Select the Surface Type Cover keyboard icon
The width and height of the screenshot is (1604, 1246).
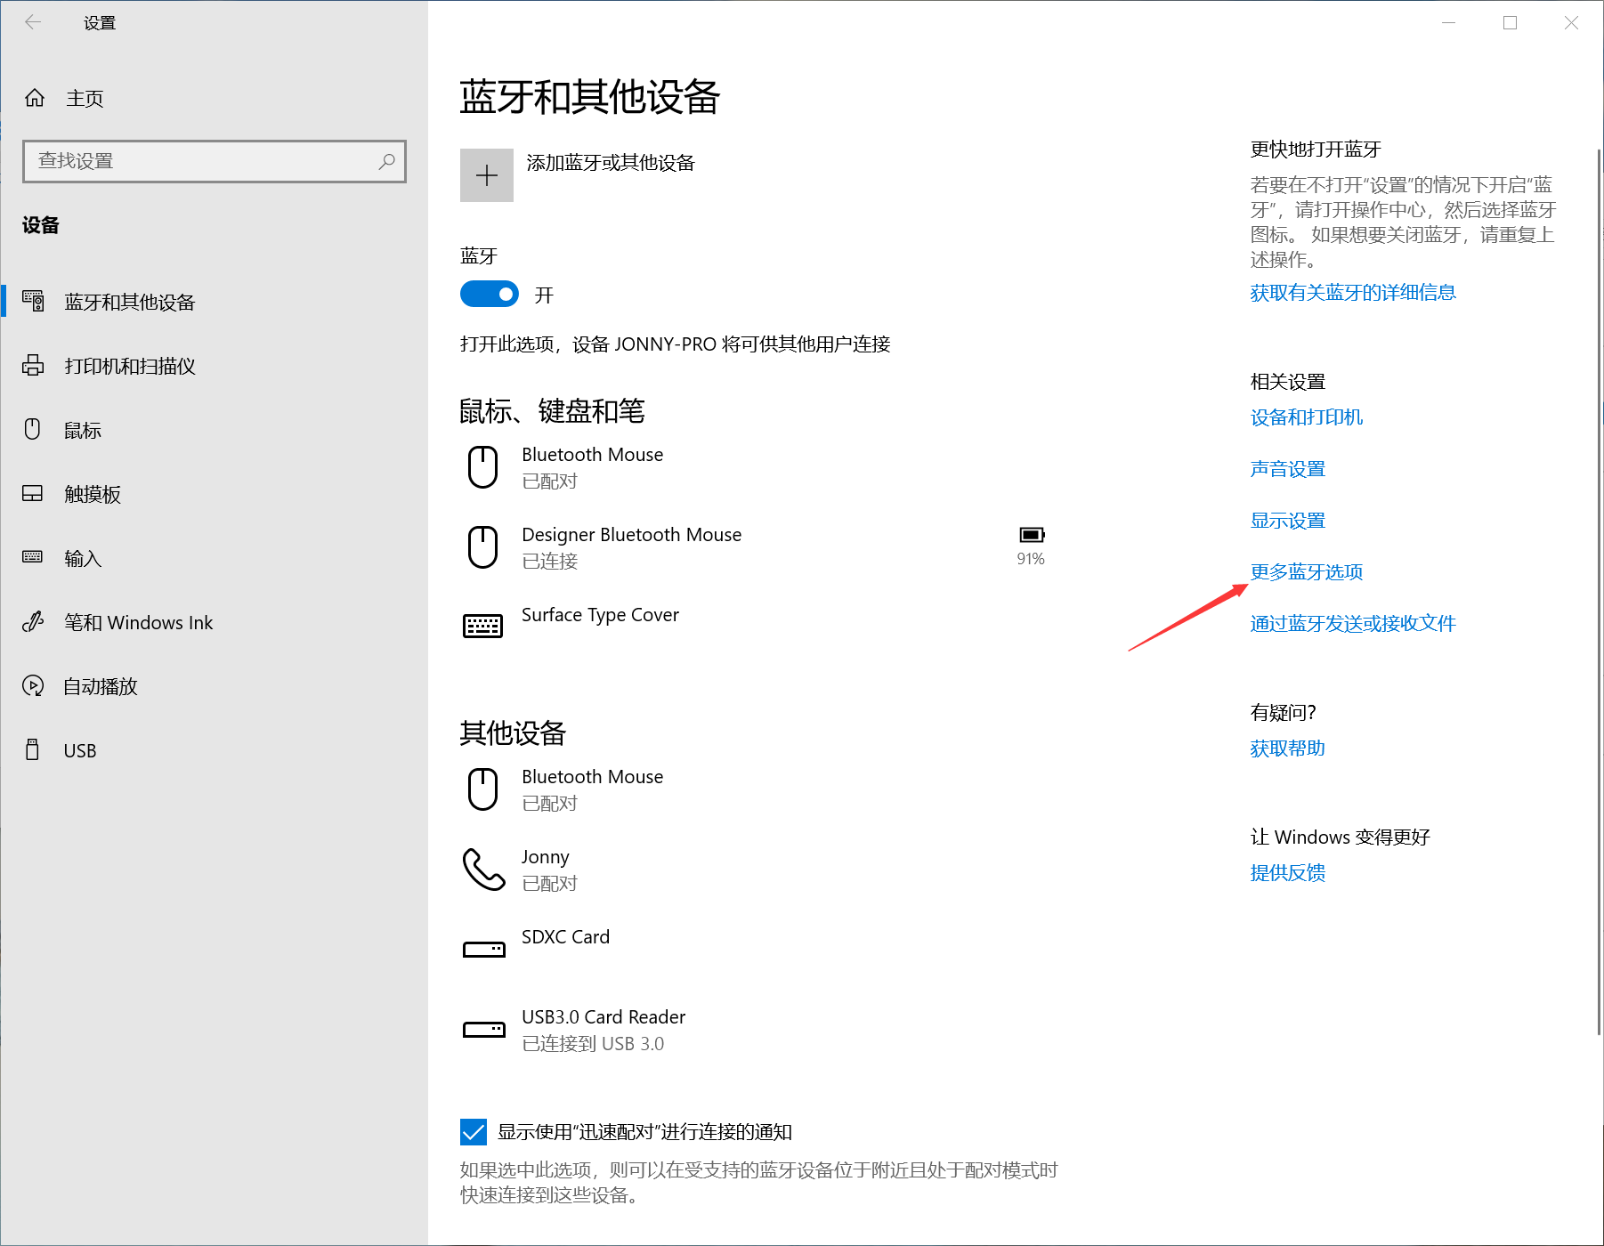coord(482,627)
